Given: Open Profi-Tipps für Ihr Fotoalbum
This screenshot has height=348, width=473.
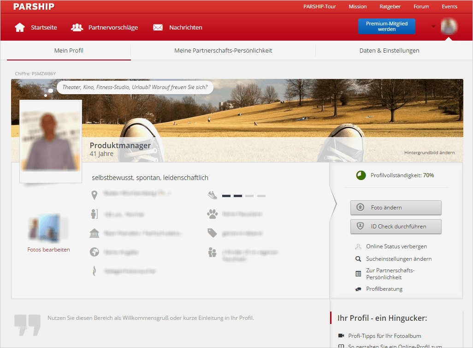Looking at the screenshot, I should click(384, 336).
